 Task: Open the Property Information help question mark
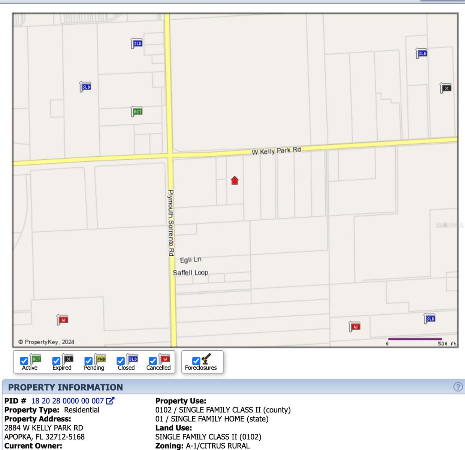coord(458,387)
